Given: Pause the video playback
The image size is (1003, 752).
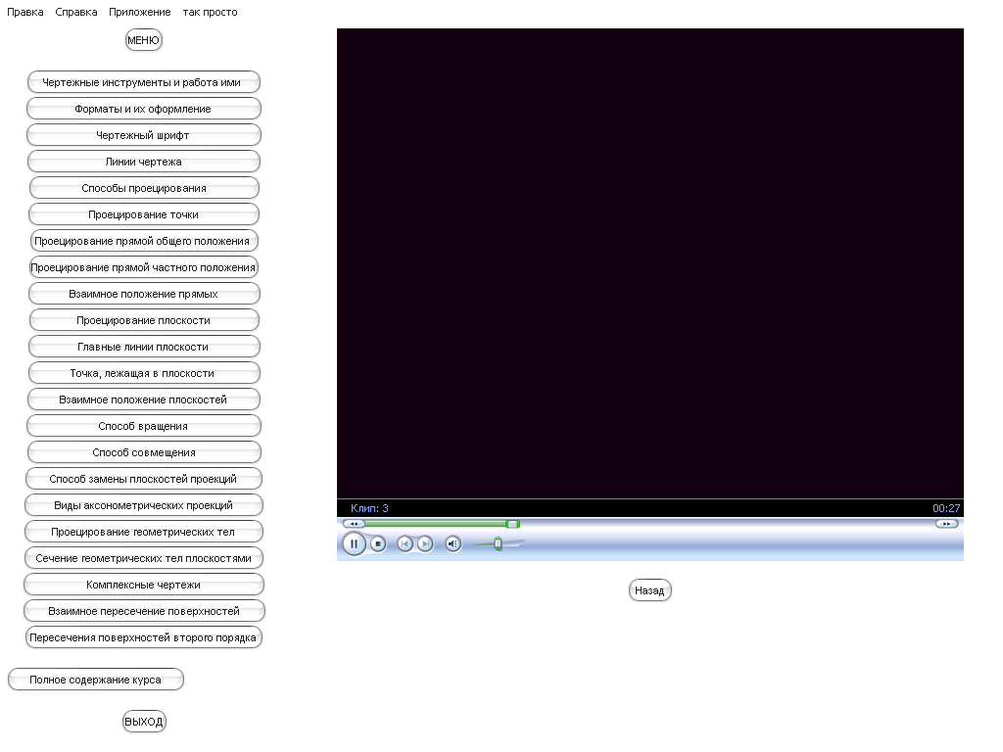Looking at the screenshot, I should pos(354,544).
